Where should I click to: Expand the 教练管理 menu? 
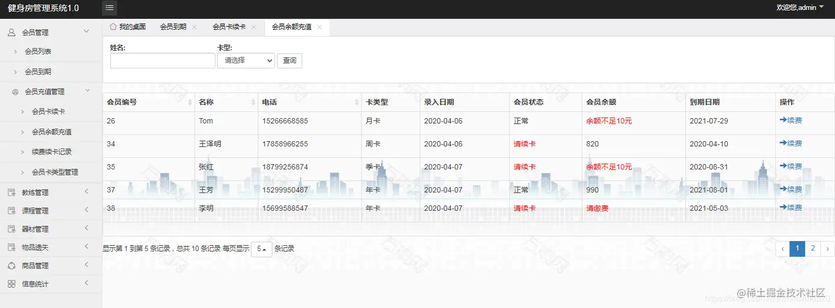click(x=87, y=192)
